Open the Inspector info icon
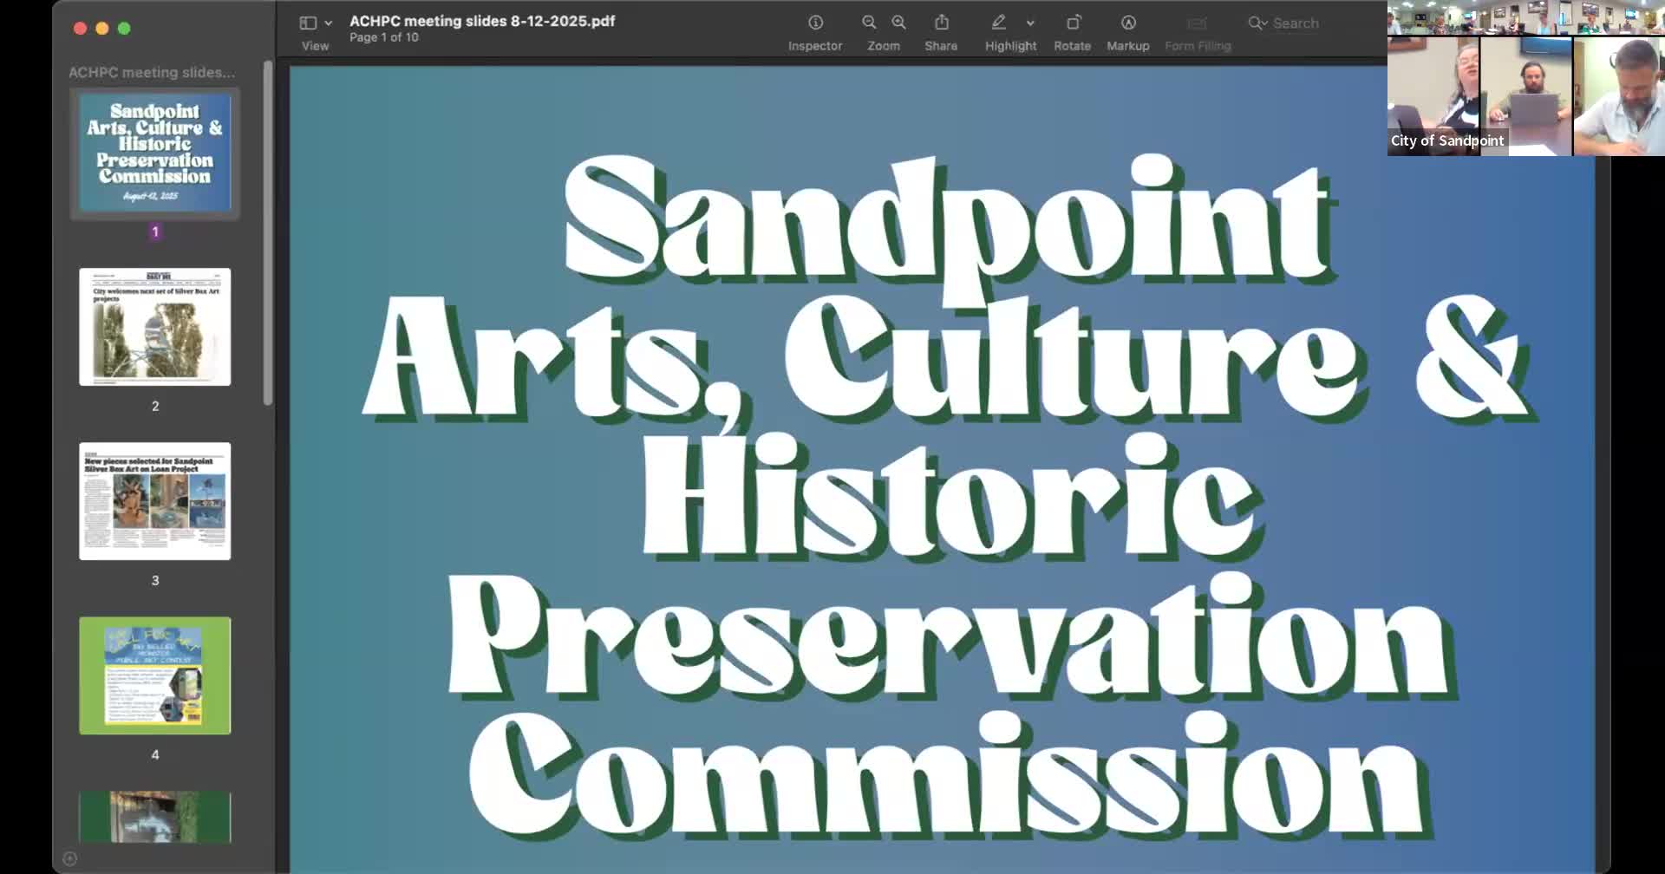Screen dimensions: 1665x874 pos(815,23)
